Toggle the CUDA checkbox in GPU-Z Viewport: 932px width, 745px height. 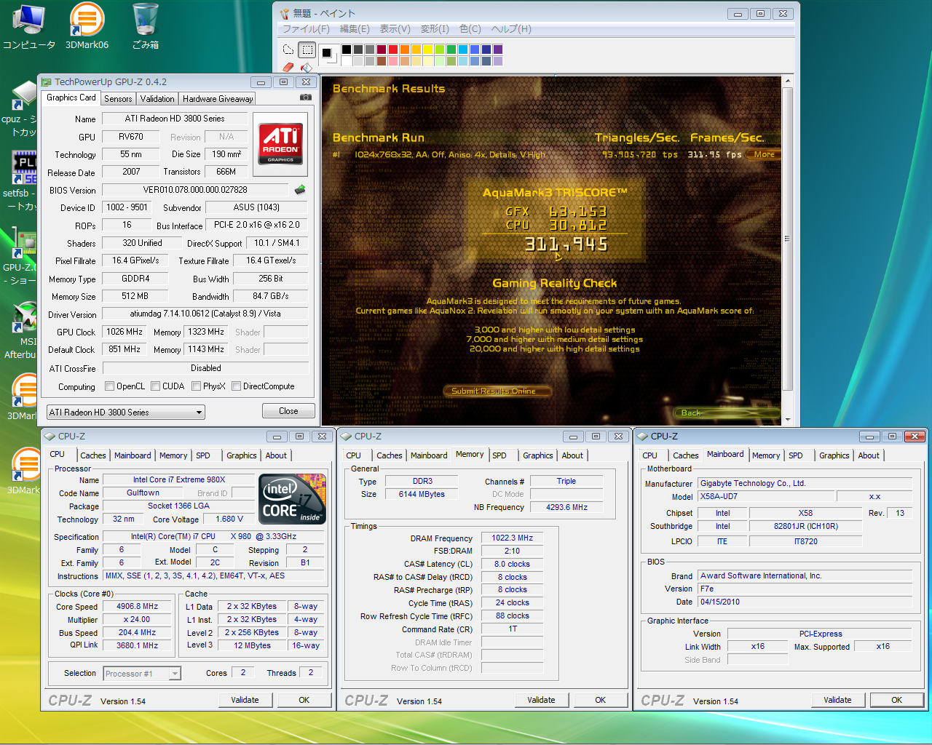[155, 386]
